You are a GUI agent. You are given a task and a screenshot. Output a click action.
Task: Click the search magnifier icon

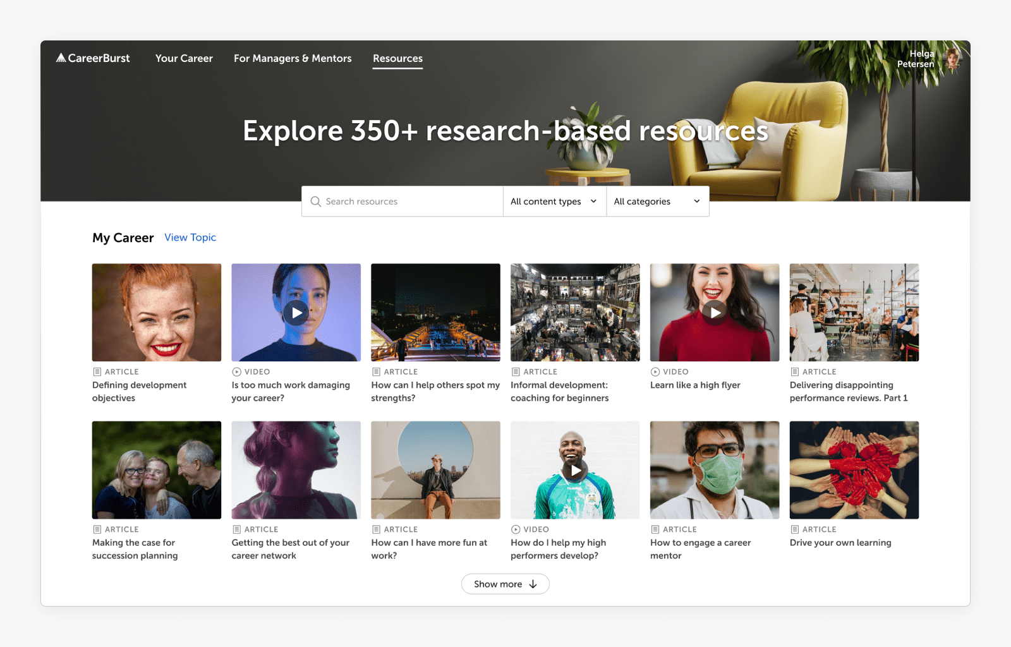[x=316, y=202]
